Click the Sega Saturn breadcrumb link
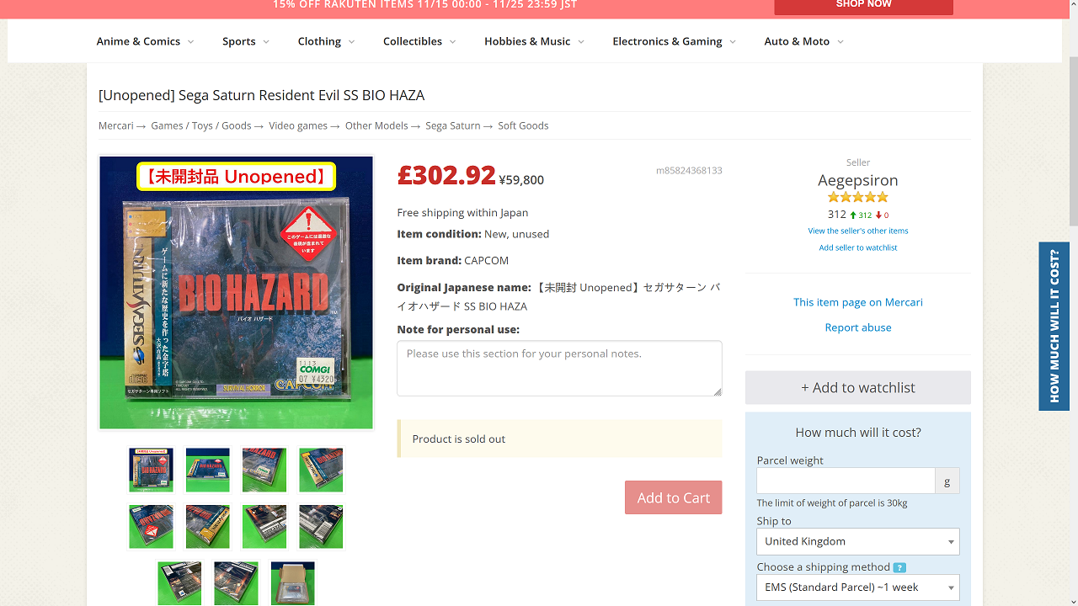Viewport: 1078px width, 606px height. point(452,125)
